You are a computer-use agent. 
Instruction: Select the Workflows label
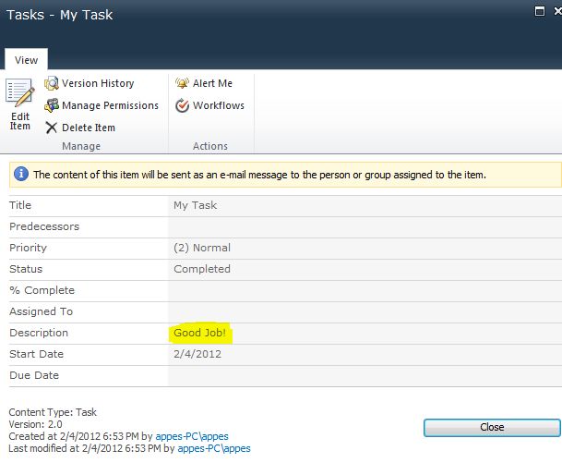(219, 105)
